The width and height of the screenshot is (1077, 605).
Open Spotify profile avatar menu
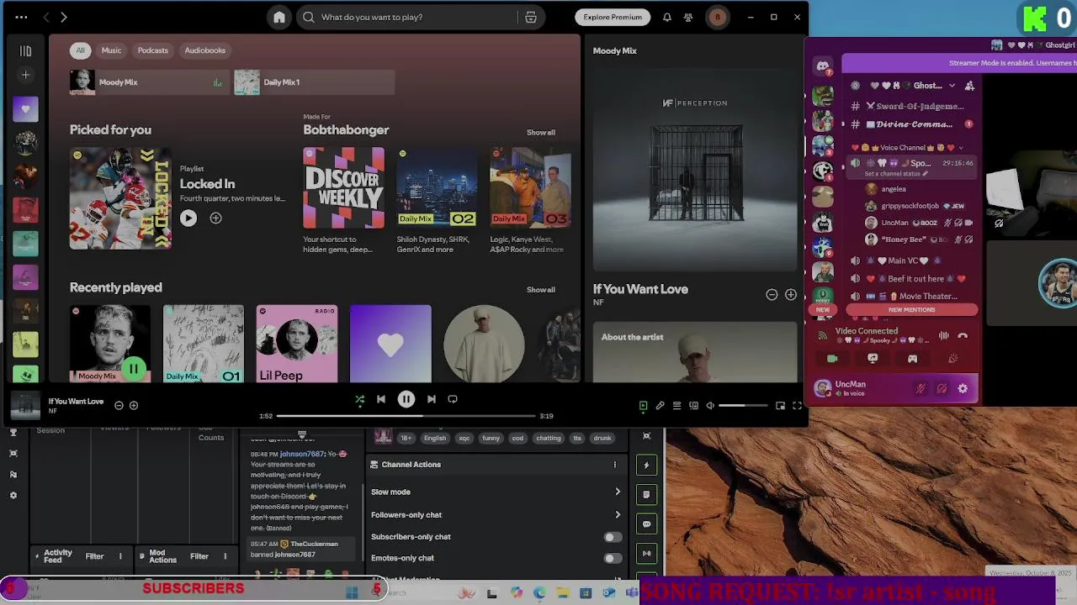point(718,17)
